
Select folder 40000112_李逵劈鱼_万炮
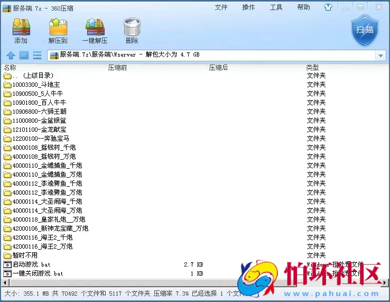pos(43,193)
